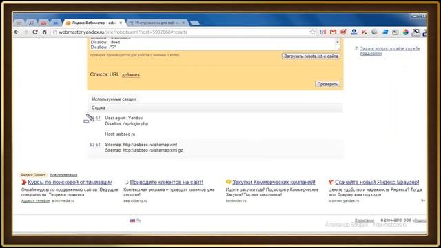Open the blue pinned tab

pos(56,23)
